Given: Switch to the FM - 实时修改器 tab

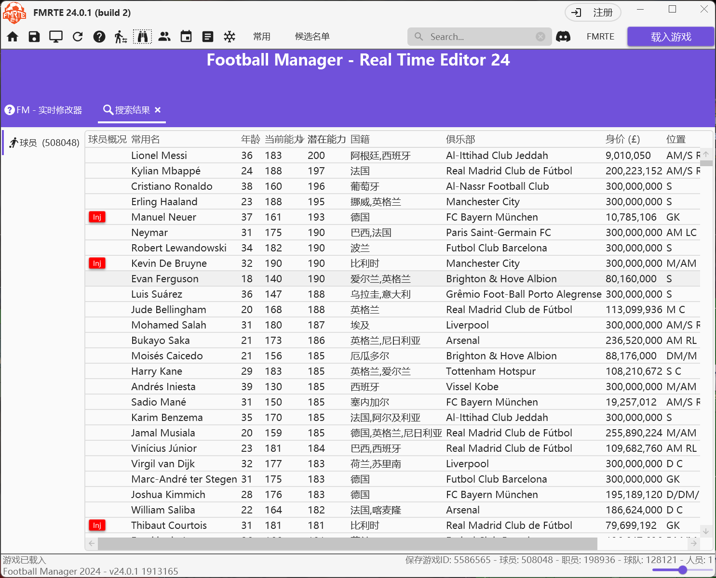Looking at the screenshot, I should [x=44, y=110].
